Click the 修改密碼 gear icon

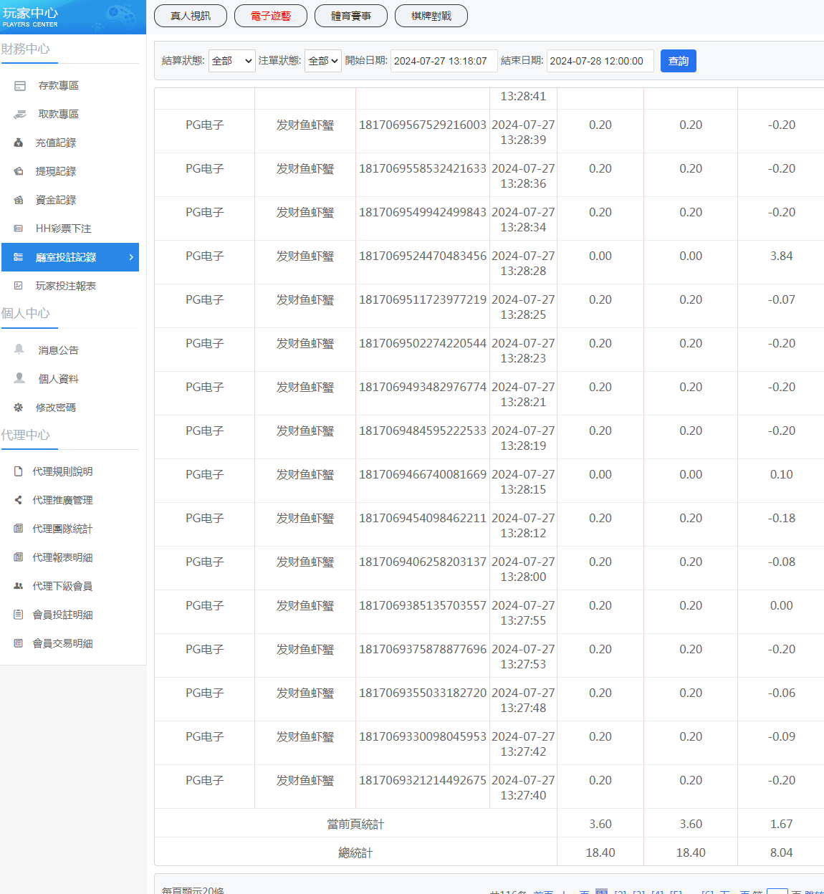[x=19, y=408]
